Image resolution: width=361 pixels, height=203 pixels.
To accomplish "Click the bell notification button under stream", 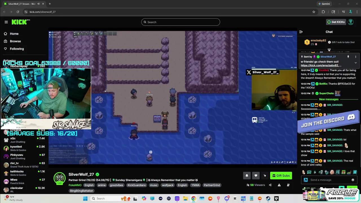I will pos(247,176).
